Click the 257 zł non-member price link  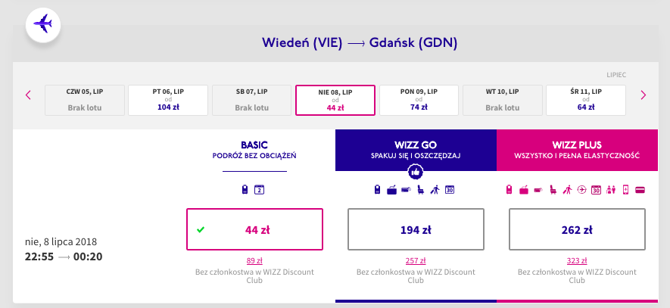click(x=416, y=260)
